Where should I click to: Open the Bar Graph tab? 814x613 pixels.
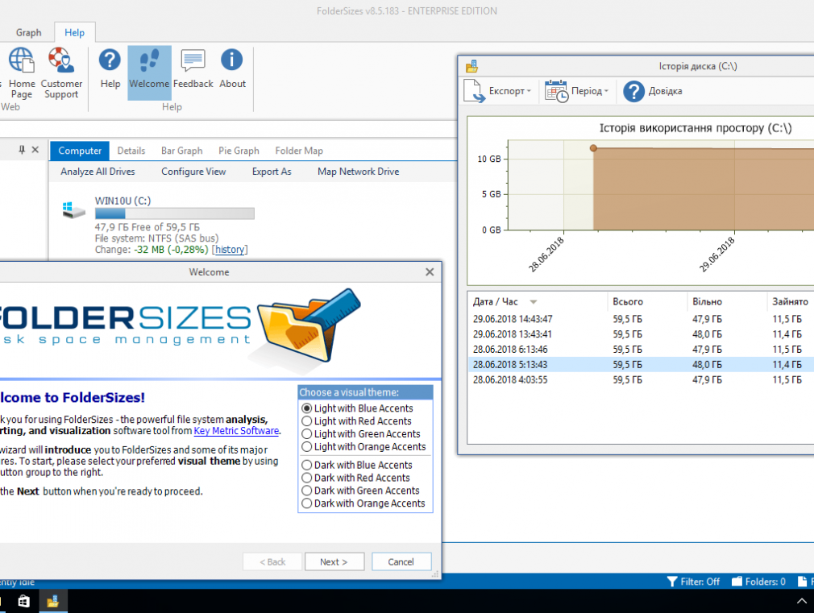pyautogui.click(x=181, y=151)
